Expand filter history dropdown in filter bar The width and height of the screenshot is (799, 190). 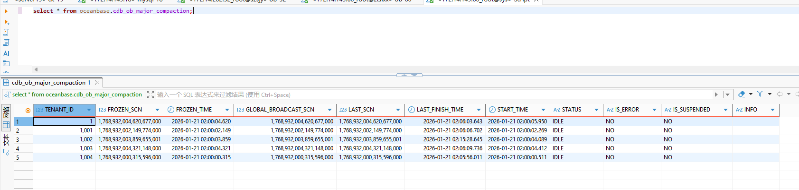(x=727, y=95)
